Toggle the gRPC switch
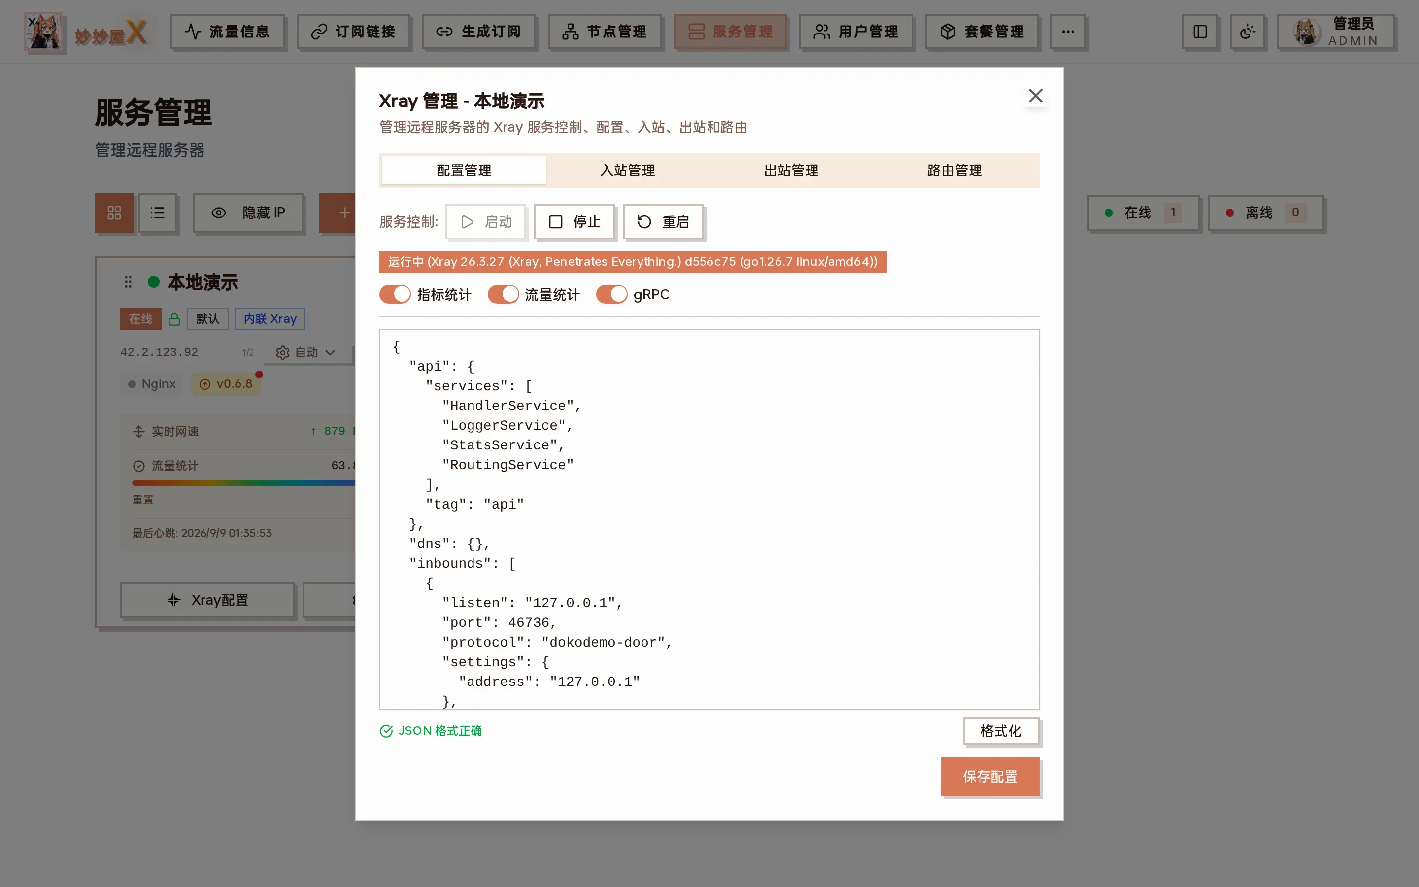Screen dimensions: 1419x887 [611, 295]
